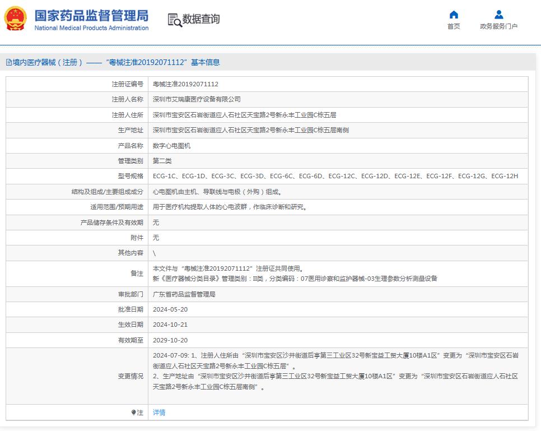
Task: Click the NMPA national emblem logo
Action: coord(15,17)
